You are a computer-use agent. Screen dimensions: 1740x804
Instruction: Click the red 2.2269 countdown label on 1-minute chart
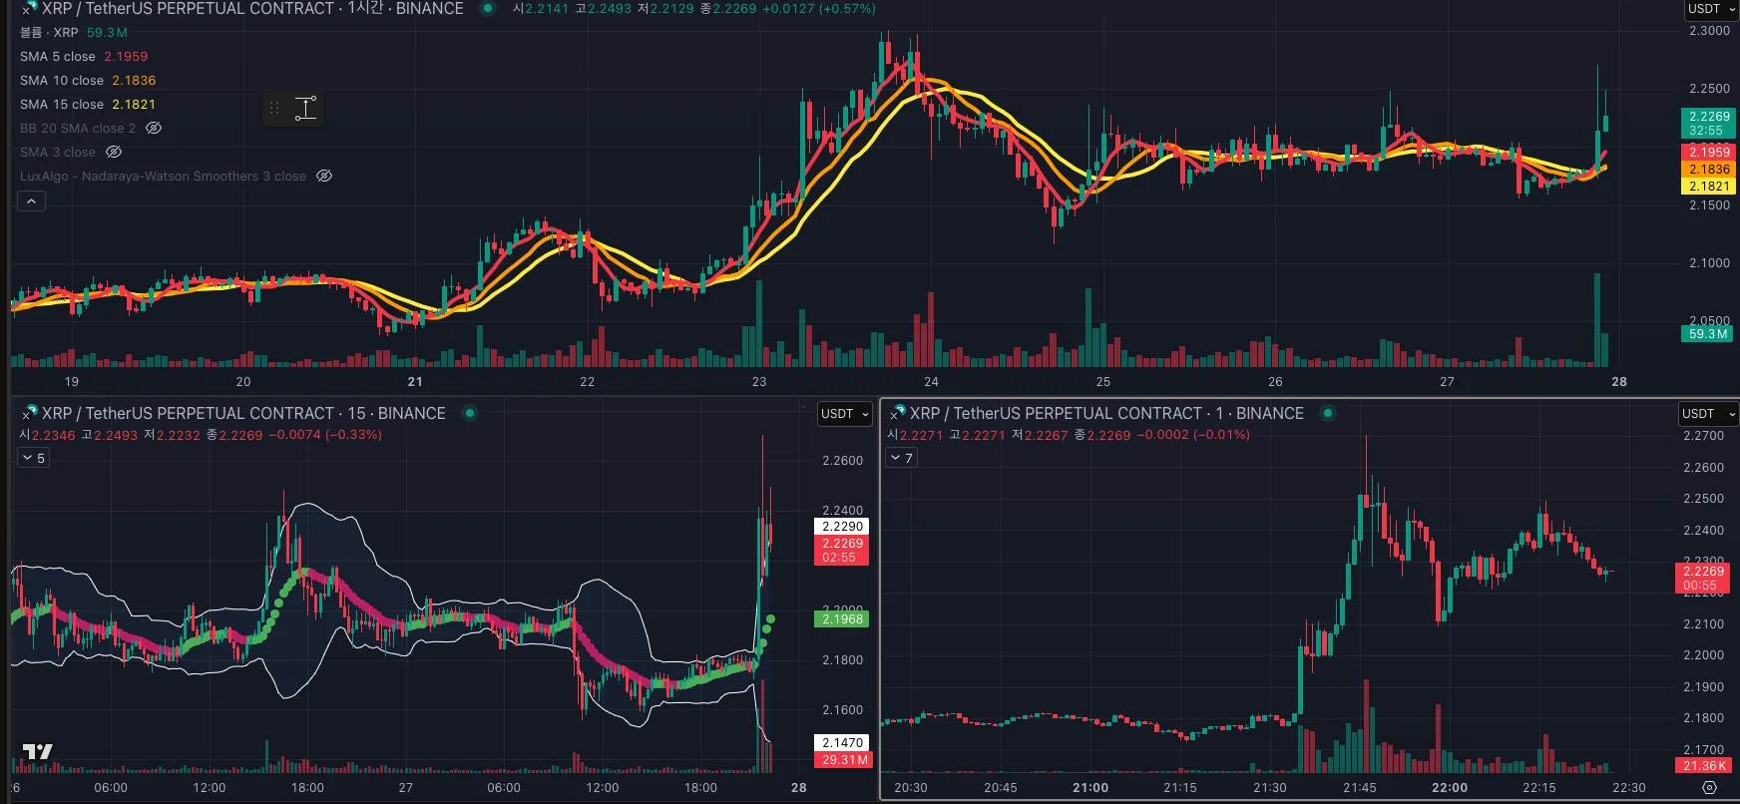[x=1703, y=579]
